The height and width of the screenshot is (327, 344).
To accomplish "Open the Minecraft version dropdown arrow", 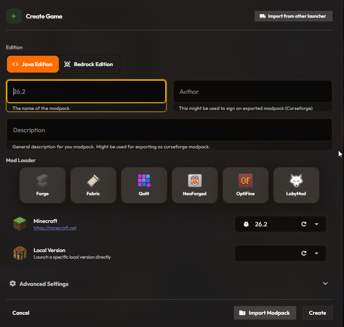I will click(316, 224).
